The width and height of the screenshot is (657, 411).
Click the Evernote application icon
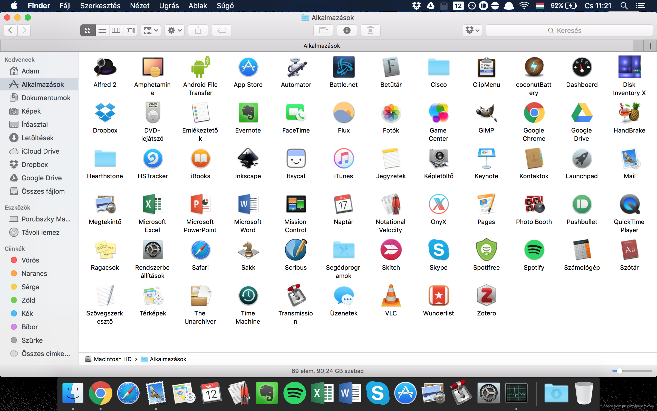[x=248, y=113]
